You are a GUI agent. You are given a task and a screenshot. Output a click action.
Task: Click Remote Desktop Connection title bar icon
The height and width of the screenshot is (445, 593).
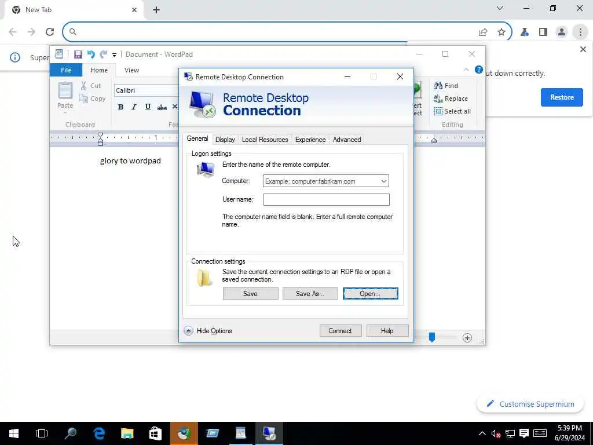pyautogui.click(x=188, y=77)
